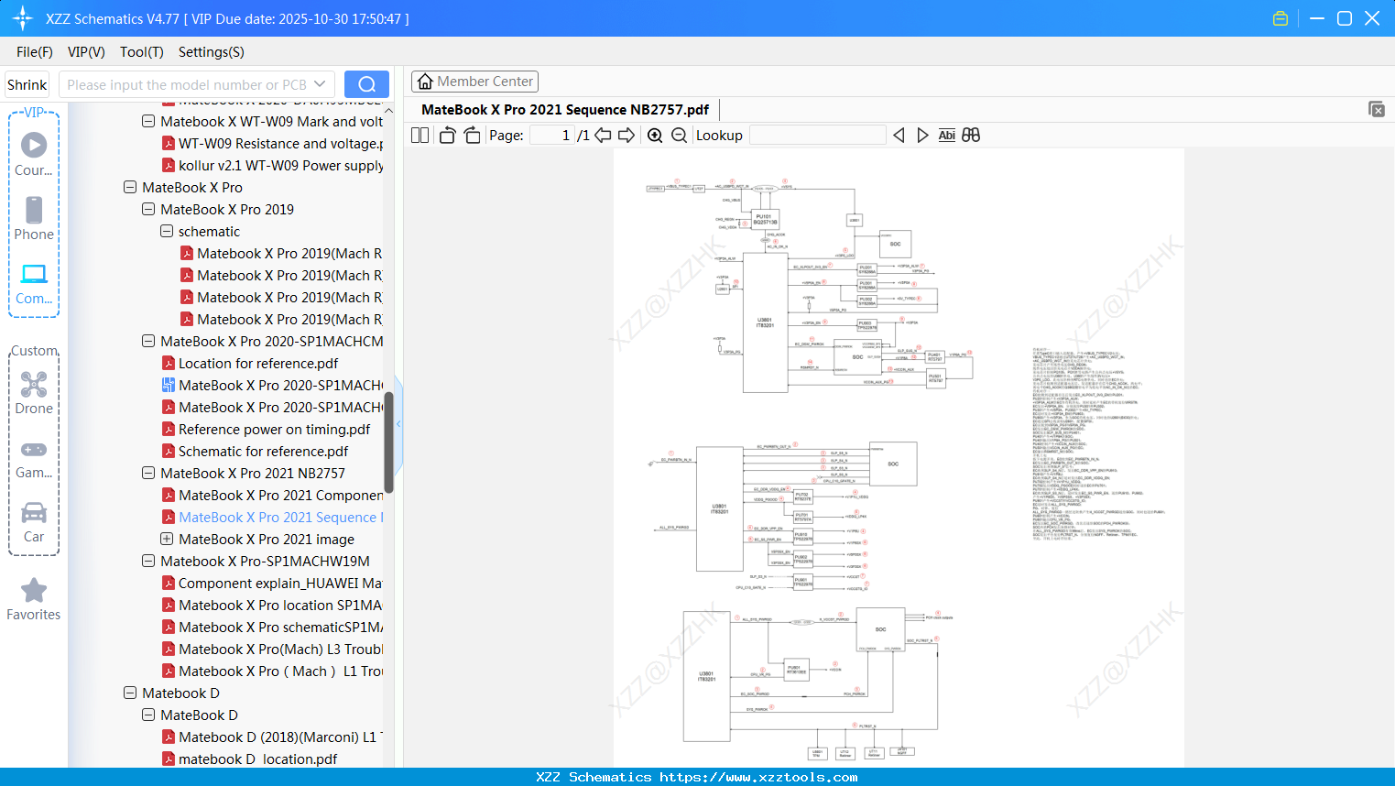
Task: Collapse Matebook X WT-W09 Mark and volt node
Action: click(148, 121)
